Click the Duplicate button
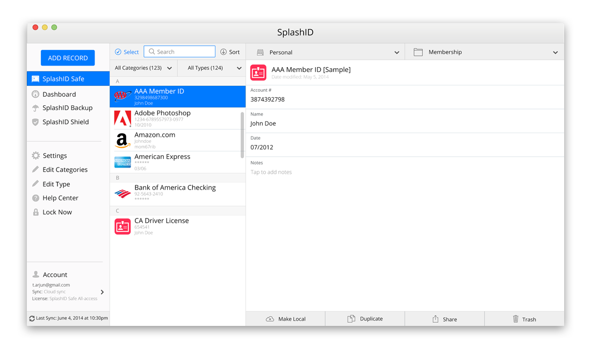The image size is (591, 349). click(x=365, y=318)
